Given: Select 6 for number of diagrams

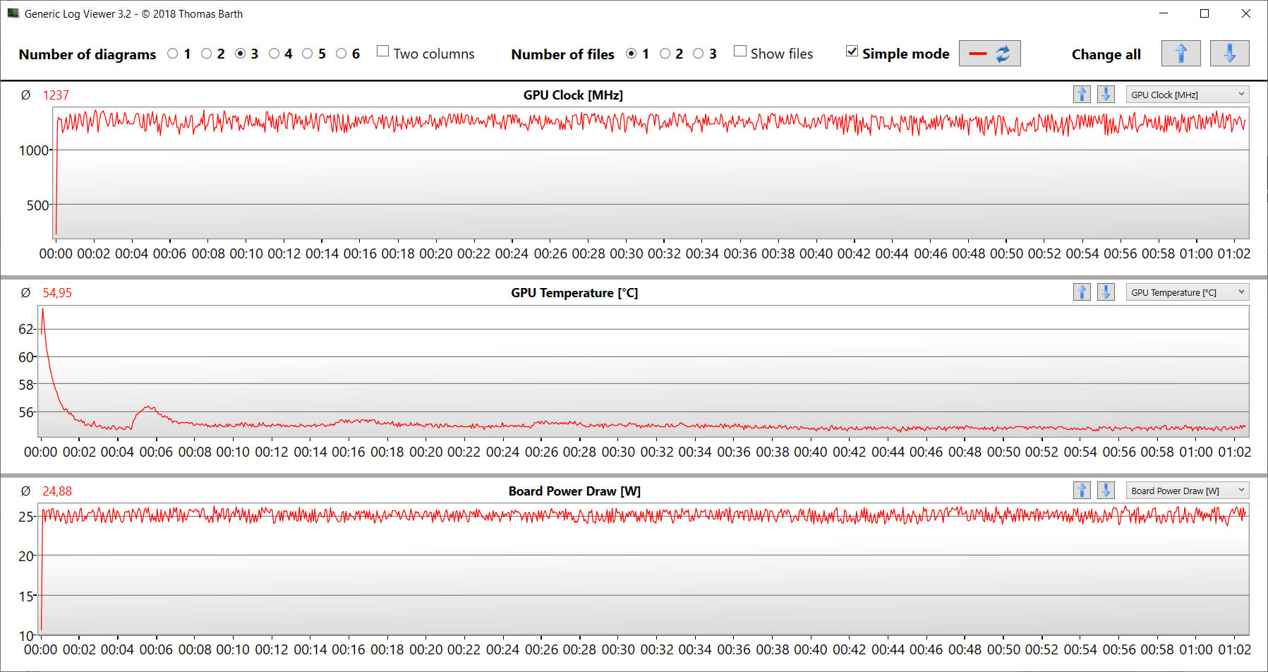Looking at the screenshot, I should tap(342, 54).
